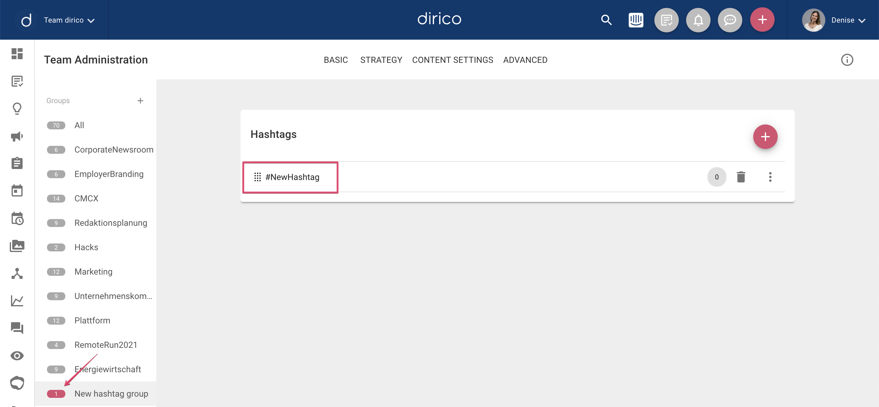Open the Denise user menu

pyautogui.click(x=848, y=20)
